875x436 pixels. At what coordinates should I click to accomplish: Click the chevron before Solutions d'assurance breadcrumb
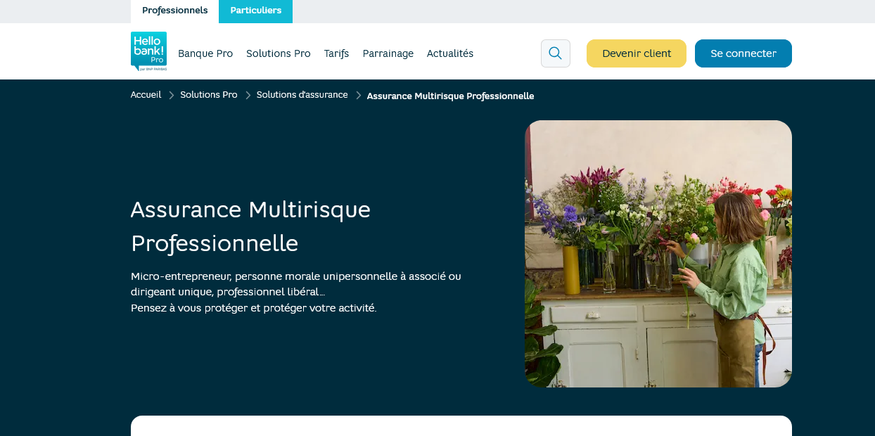tap(248, 95)
